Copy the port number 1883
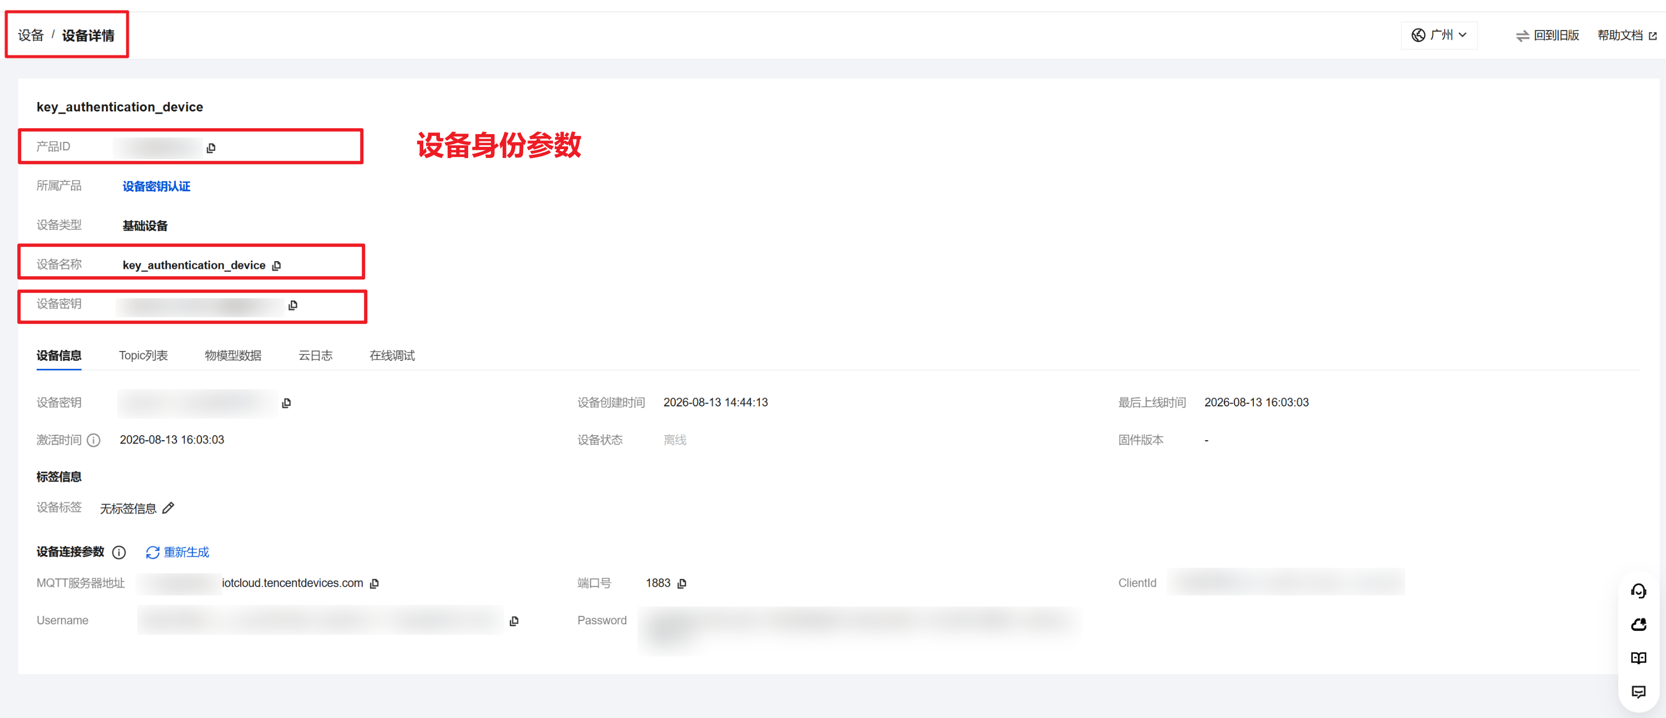 coord(682,584)
